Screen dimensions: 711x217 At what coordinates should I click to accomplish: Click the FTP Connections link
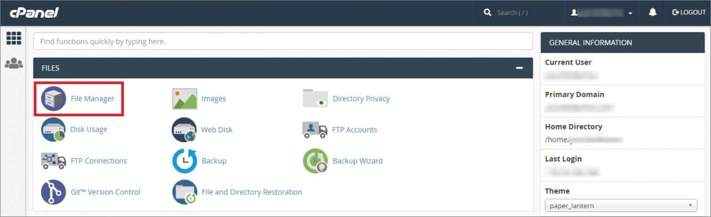tap(99, 161)
